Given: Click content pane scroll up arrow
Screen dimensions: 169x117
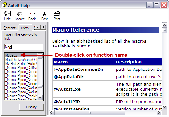Looking at the screenshot, I should coord(164,25).
